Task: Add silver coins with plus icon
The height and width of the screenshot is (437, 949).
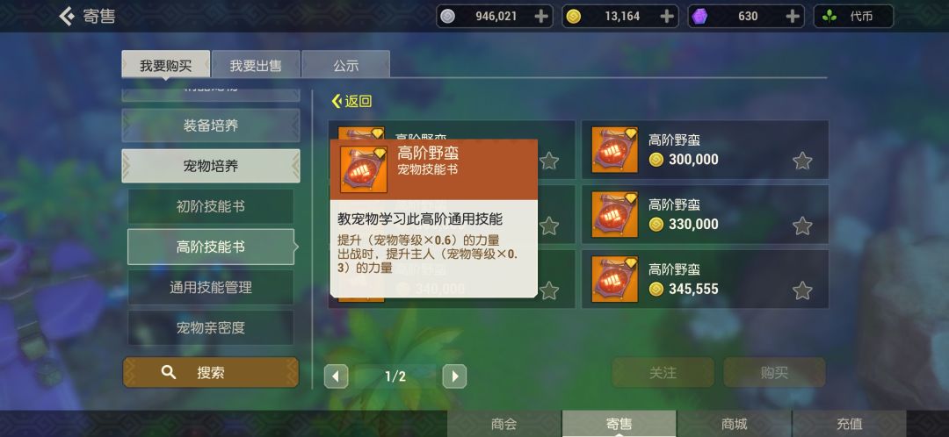Action: click(x=541, y=17)
